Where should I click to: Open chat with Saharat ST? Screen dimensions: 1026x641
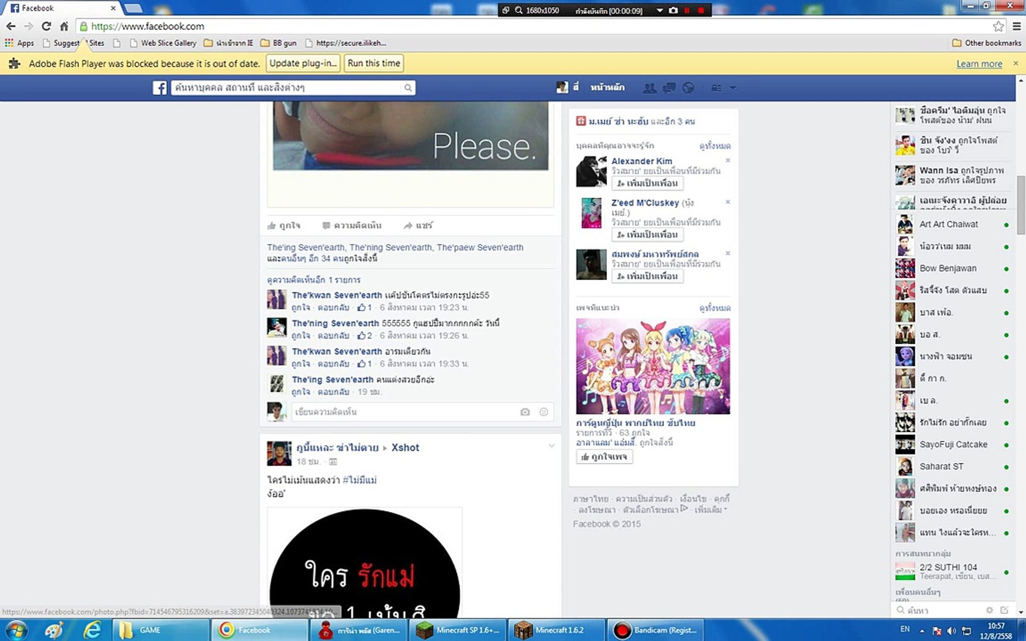click(x=953, y=467)
